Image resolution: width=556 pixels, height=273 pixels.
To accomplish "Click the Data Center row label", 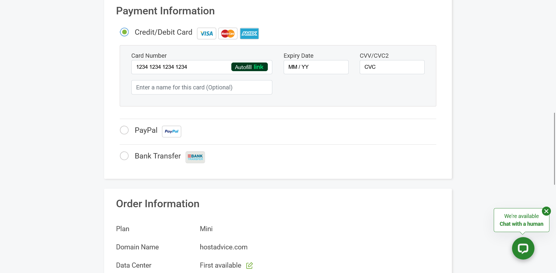I will point(133,265).
